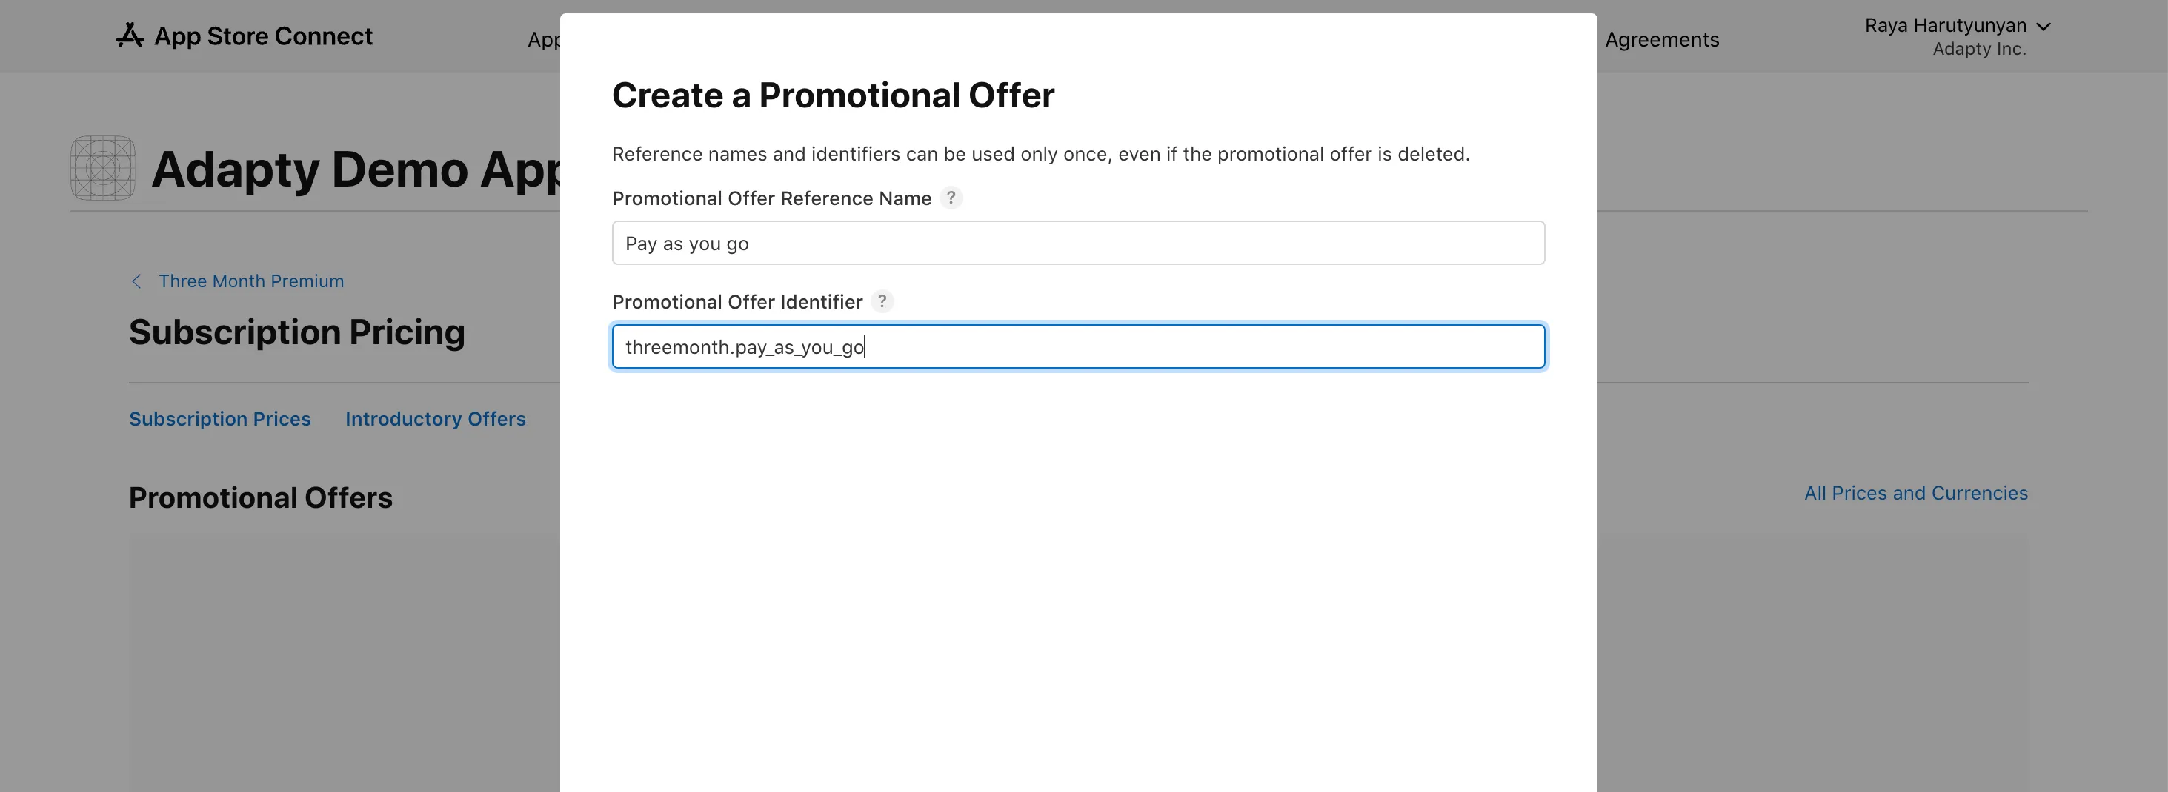Click the Adapty Demo App title

click(355, 169)
